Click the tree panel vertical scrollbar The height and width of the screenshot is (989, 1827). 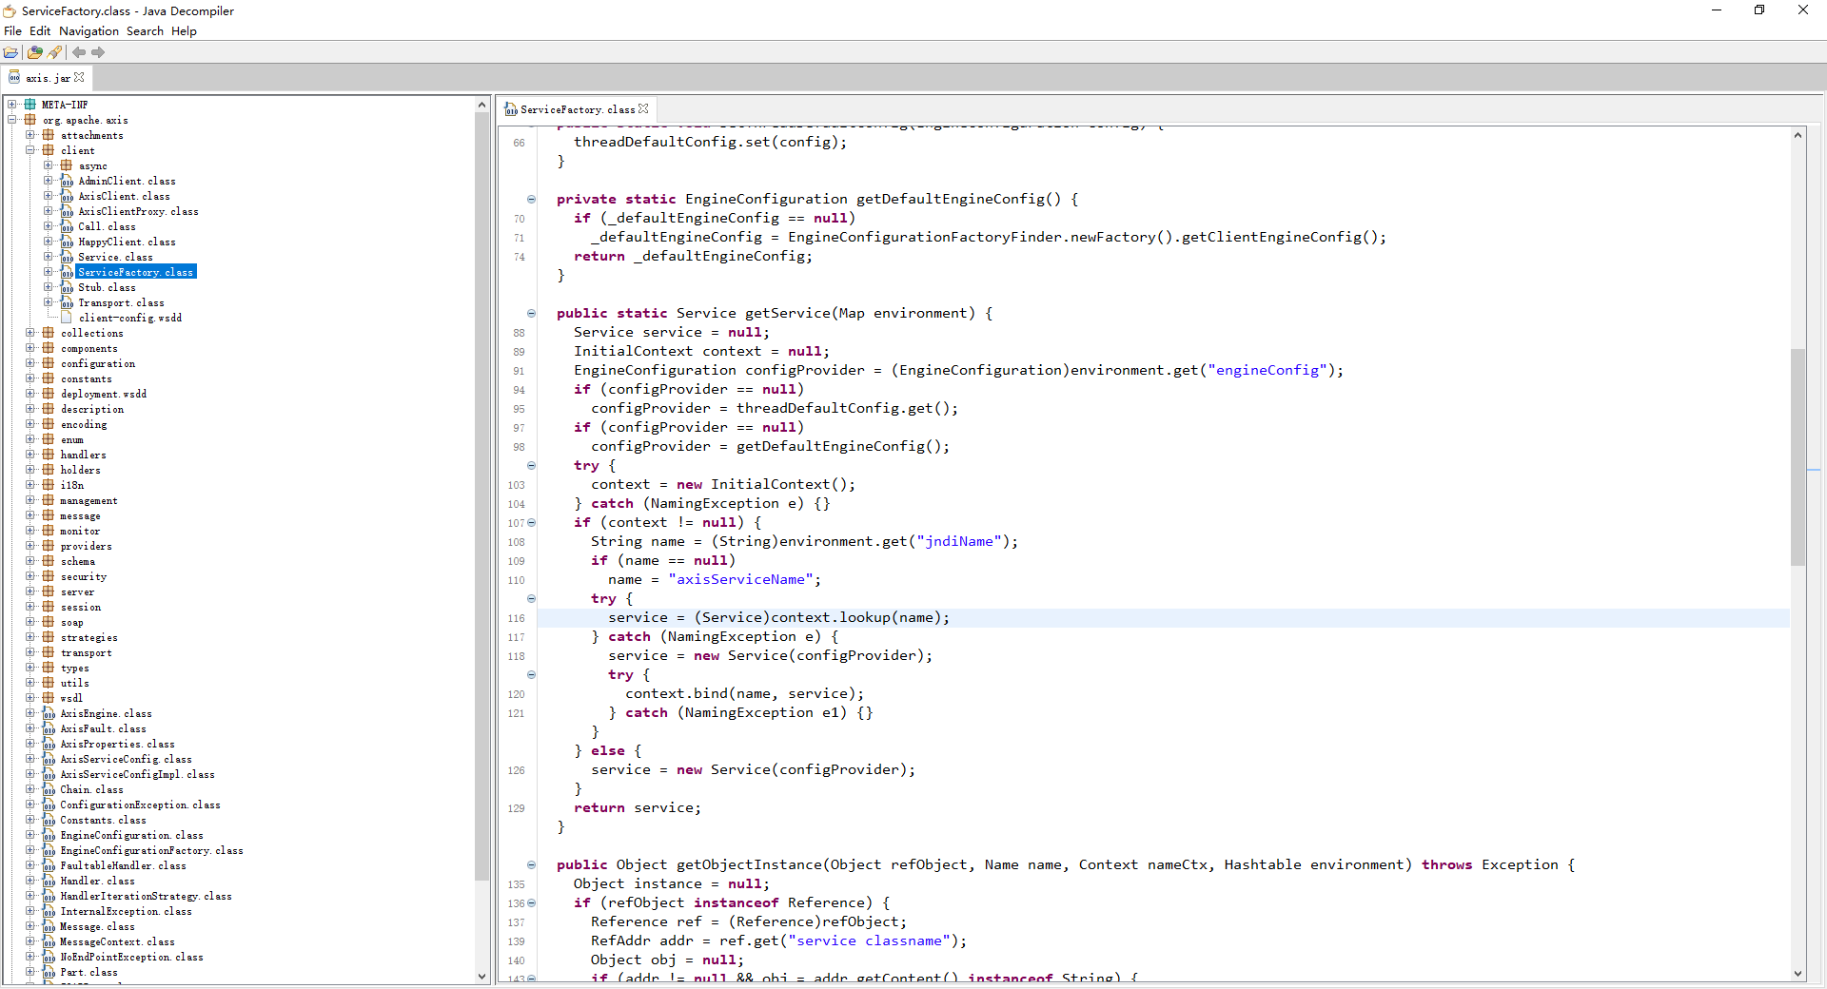click(x=481, y=496)
